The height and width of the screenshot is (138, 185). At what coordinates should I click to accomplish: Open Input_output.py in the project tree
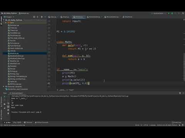coord(15,48)
